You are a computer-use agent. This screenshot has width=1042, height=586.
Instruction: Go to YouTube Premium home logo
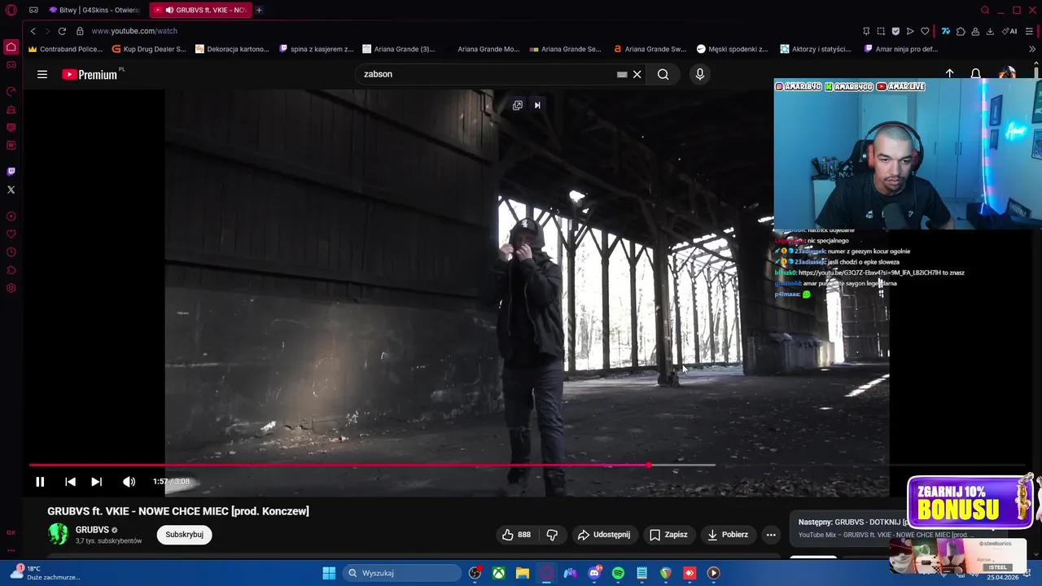click(x=91, y=74)
